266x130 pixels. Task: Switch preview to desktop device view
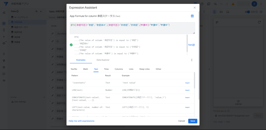click(228, 12)
